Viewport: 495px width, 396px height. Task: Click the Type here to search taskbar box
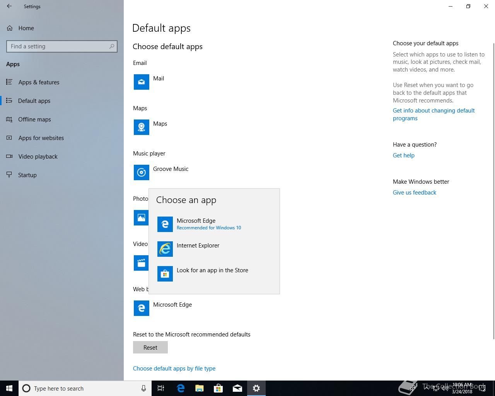click(x=84, y=388)
